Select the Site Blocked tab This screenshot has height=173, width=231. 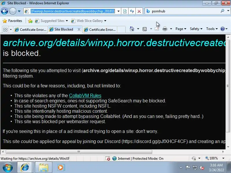click(x=64, y=29)
